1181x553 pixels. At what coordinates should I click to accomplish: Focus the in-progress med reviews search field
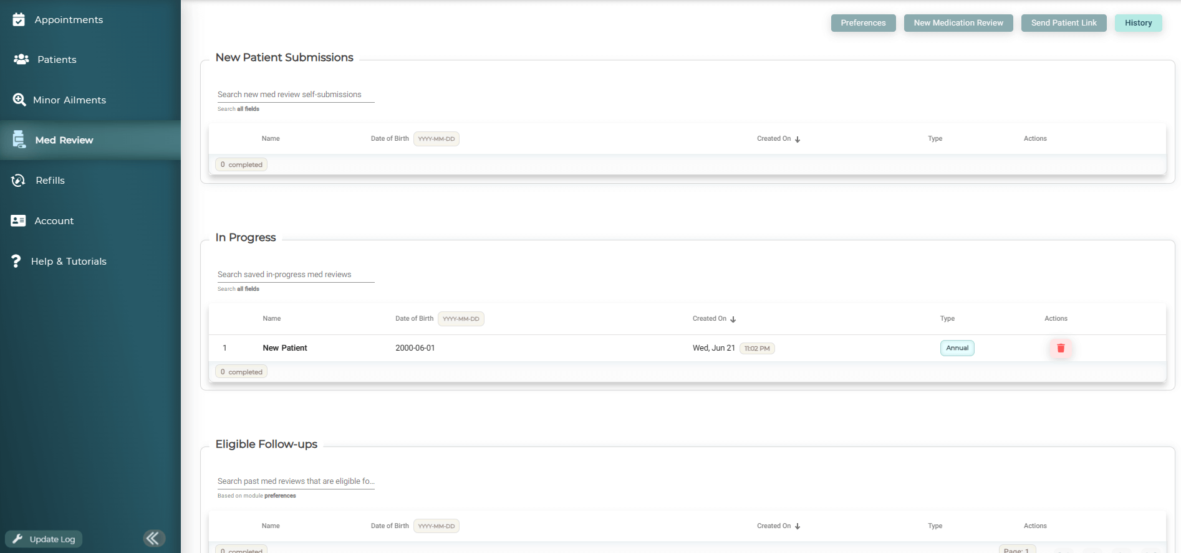point(296,275)
